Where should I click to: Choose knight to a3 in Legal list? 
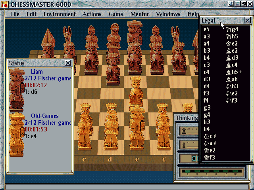[x=210, y=143]
